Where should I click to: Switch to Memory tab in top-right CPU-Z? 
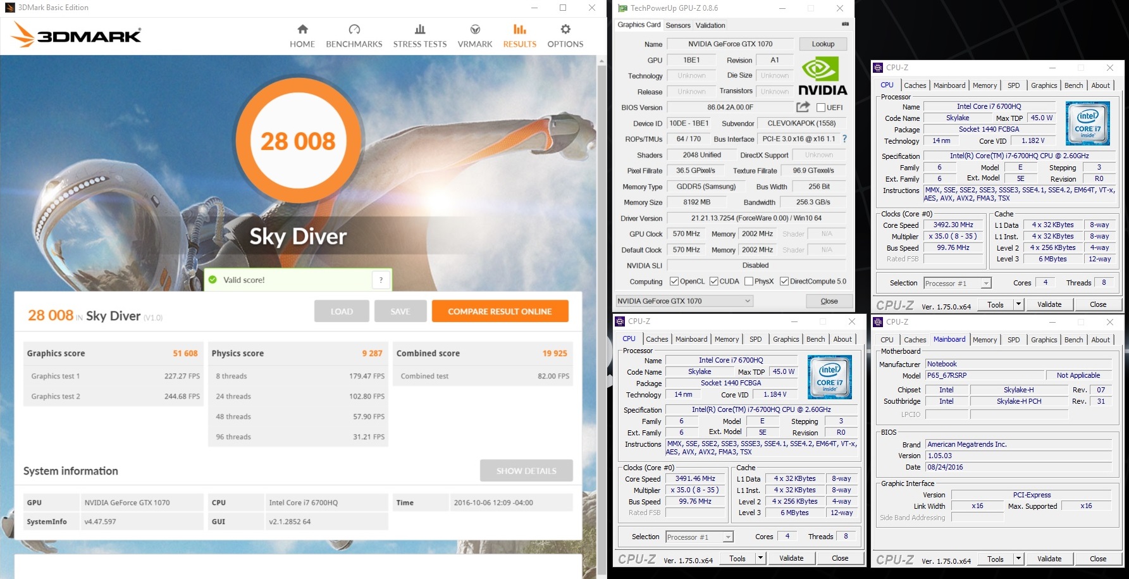pos(984,85)
